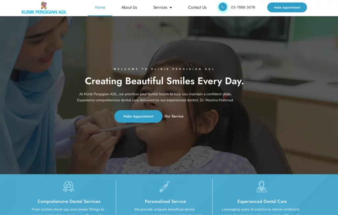Click the doctor figure icon
Viewport: 338px width, 215px height.
261,186
